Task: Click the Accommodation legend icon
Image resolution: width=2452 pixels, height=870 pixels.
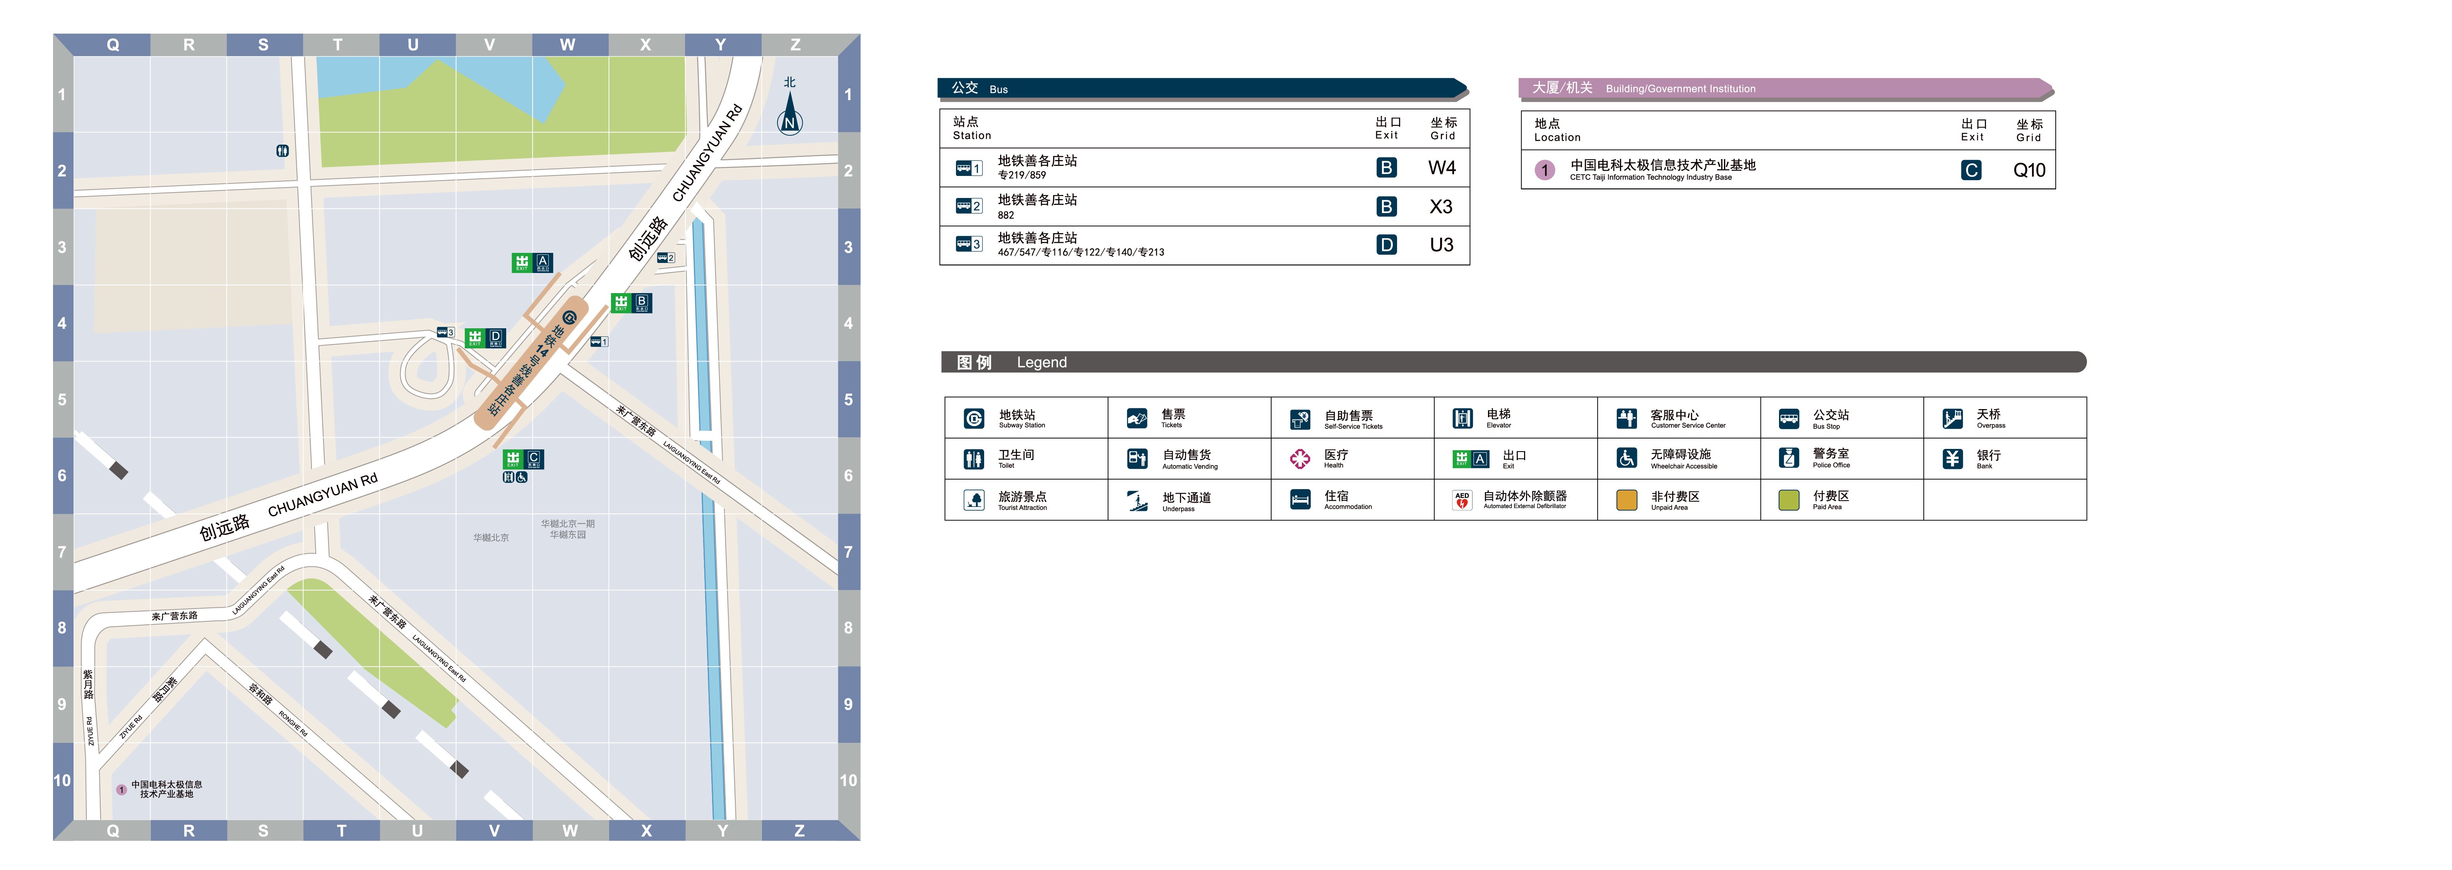Action: tap(1300, 500)
